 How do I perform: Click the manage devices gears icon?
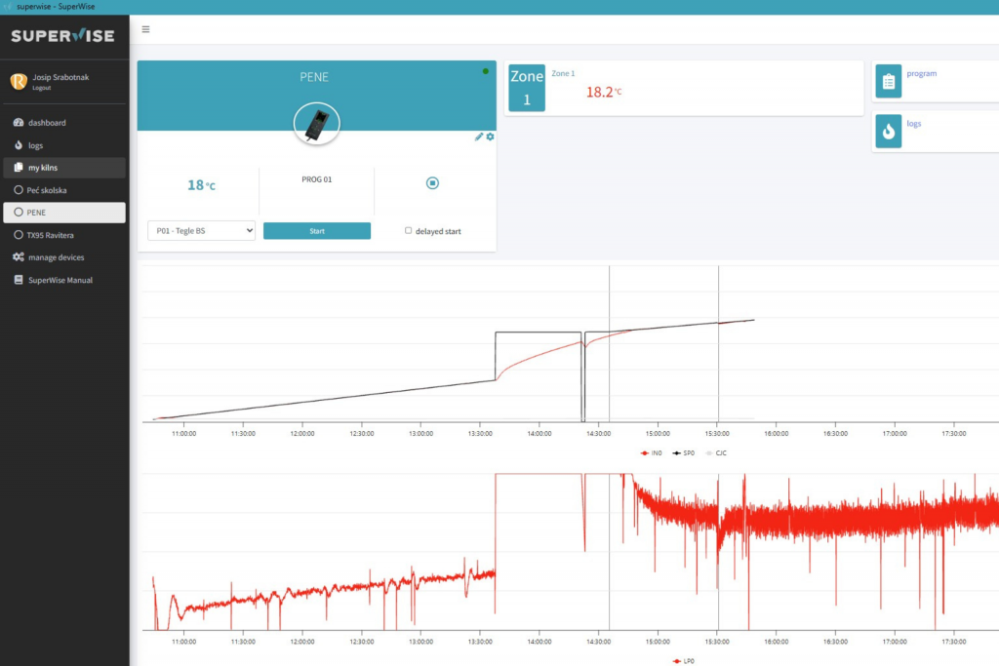point(19,257)
